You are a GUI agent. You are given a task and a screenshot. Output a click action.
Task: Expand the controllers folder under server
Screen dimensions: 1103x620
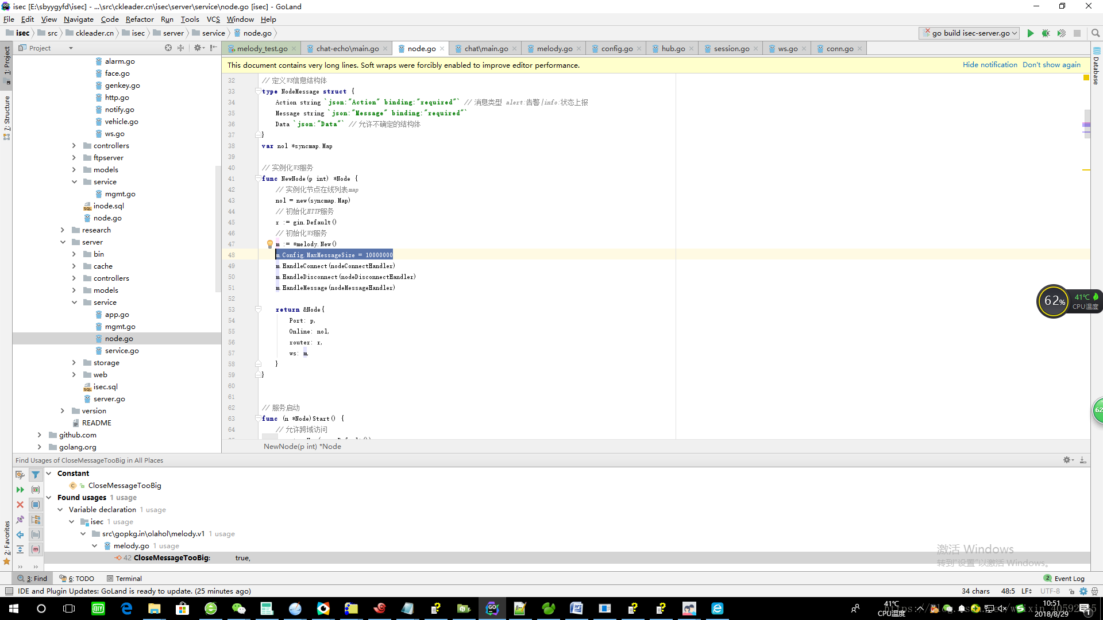pyautogui.click(x=74, y=278)
